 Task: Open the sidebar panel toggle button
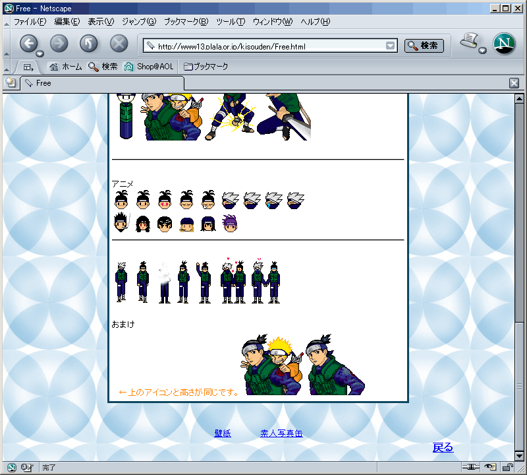pos(28,67)
